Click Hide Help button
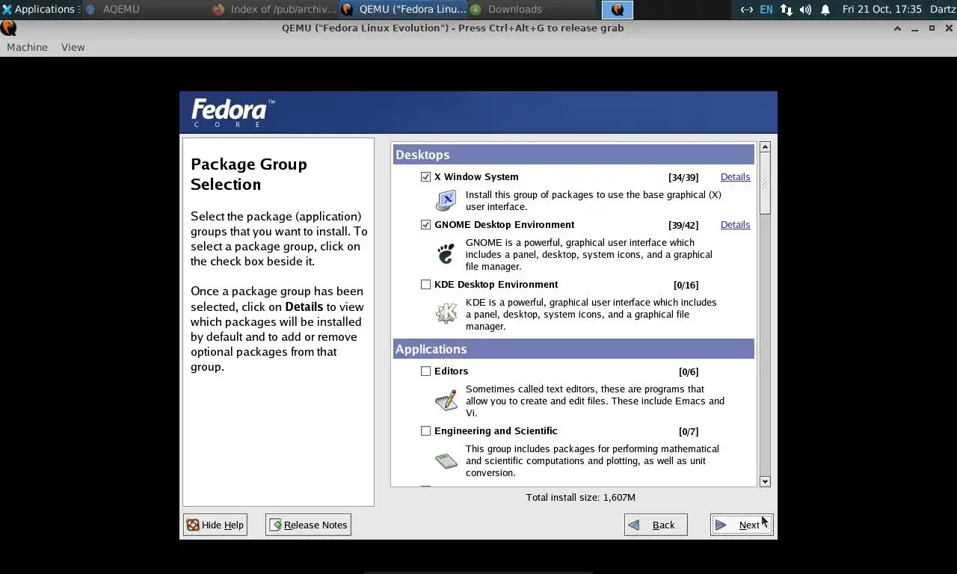The height and width of the screenshot is (574, 957). (x=215, y=525)
